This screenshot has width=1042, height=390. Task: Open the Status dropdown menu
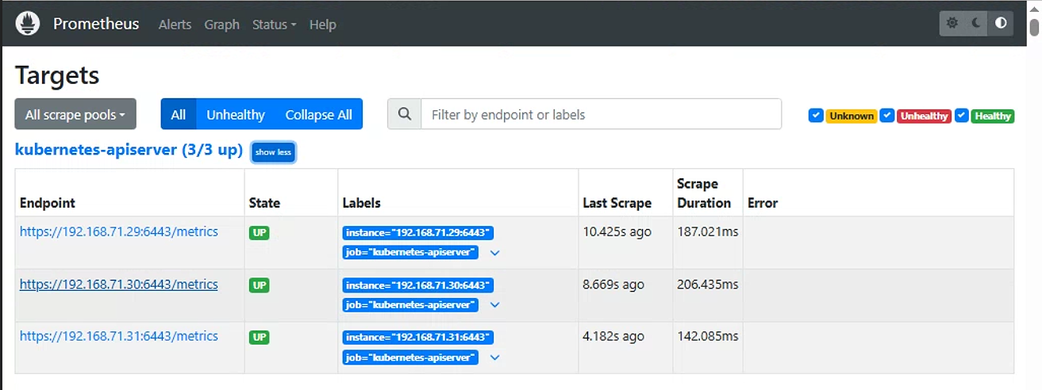(x=274, y=25)
